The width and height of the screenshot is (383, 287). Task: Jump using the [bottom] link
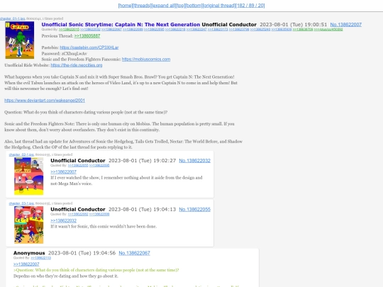[194, 6]
